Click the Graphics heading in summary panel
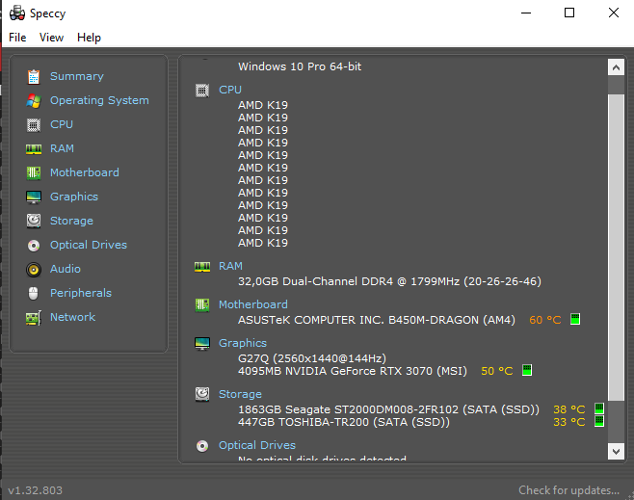 coord(243,343)
